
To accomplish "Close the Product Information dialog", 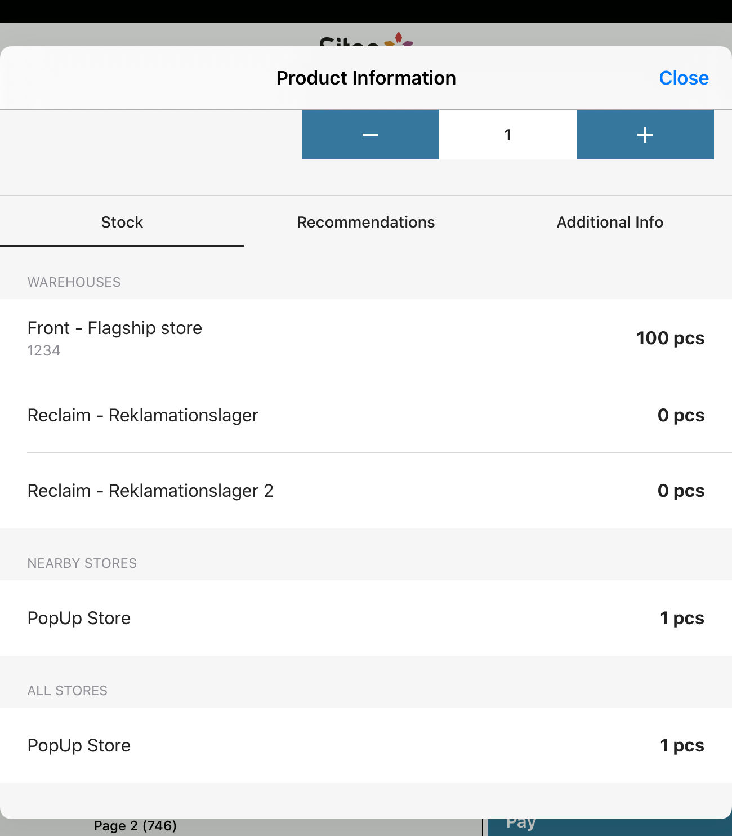I will pyautogui.click(x=684, y=78).
